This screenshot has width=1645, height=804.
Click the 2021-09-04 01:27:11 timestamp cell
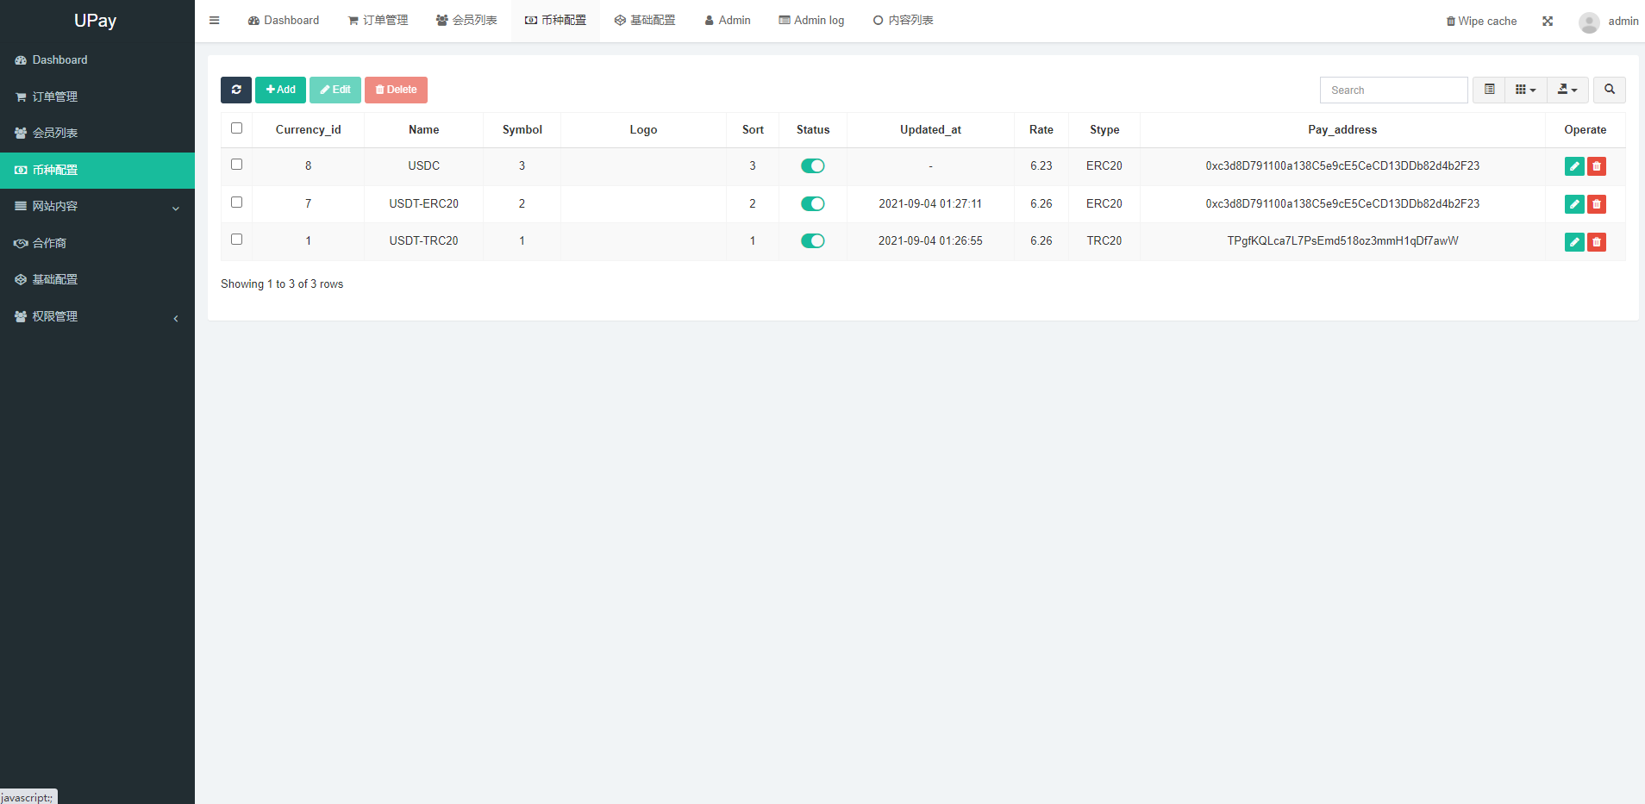[x=930, y=204]
